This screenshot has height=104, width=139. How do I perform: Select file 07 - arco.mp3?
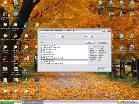coord(64,51)
